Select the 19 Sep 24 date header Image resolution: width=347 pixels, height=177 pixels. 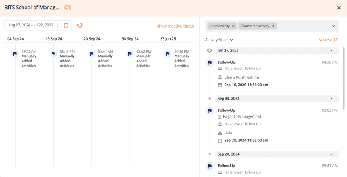pos(54,39)
